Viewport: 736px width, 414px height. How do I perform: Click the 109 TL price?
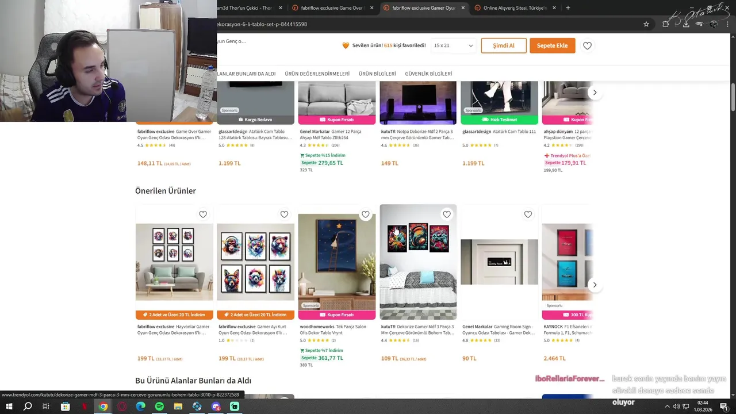[389, 358]
